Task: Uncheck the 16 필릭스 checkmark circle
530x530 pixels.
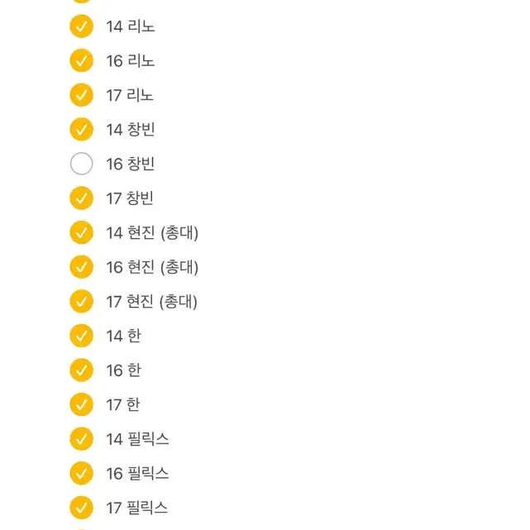Action: (x=81, y=473)
